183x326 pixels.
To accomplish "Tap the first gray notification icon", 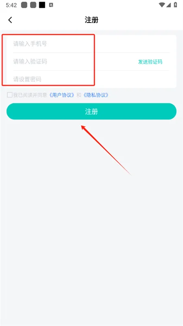I will tap(24, 5).
